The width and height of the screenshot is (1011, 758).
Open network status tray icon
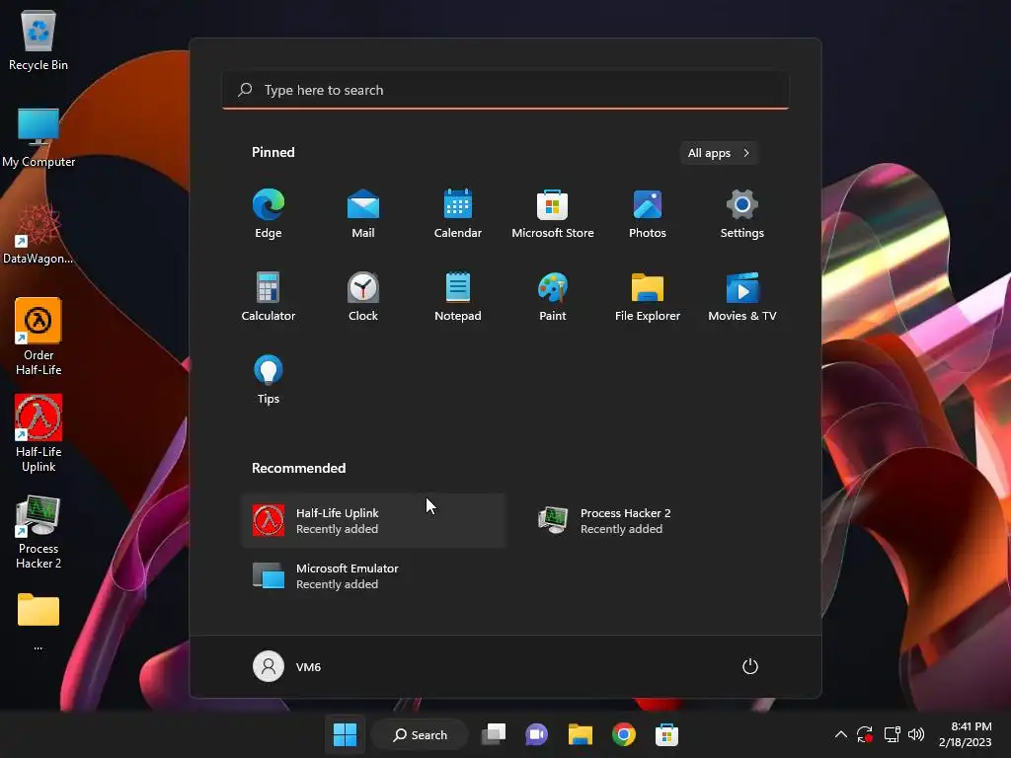click(x=892, y=734)
